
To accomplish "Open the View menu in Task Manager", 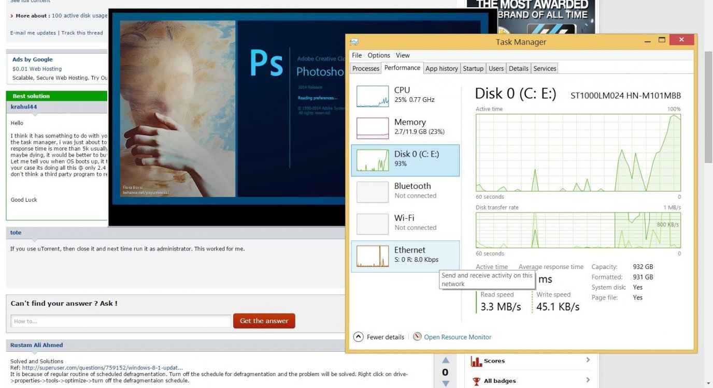I will pyautogui.click(x=403, y=55).
